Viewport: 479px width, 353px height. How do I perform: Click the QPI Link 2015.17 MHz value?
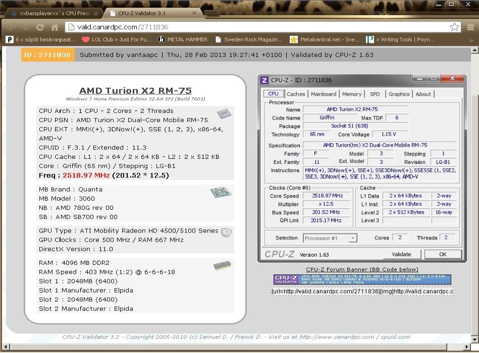click(x=327, y=220)
